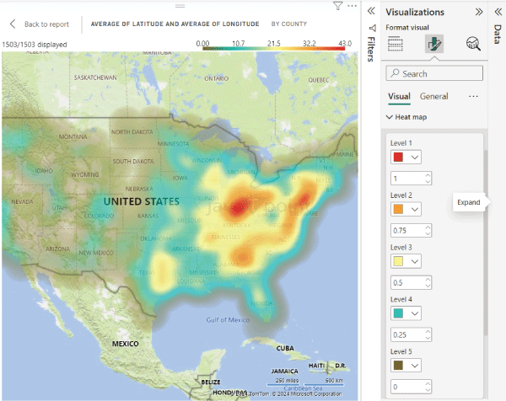The image size is (506, 401).
Task: Click the red Level 1 color swatch
Action: tap(398, 158)
